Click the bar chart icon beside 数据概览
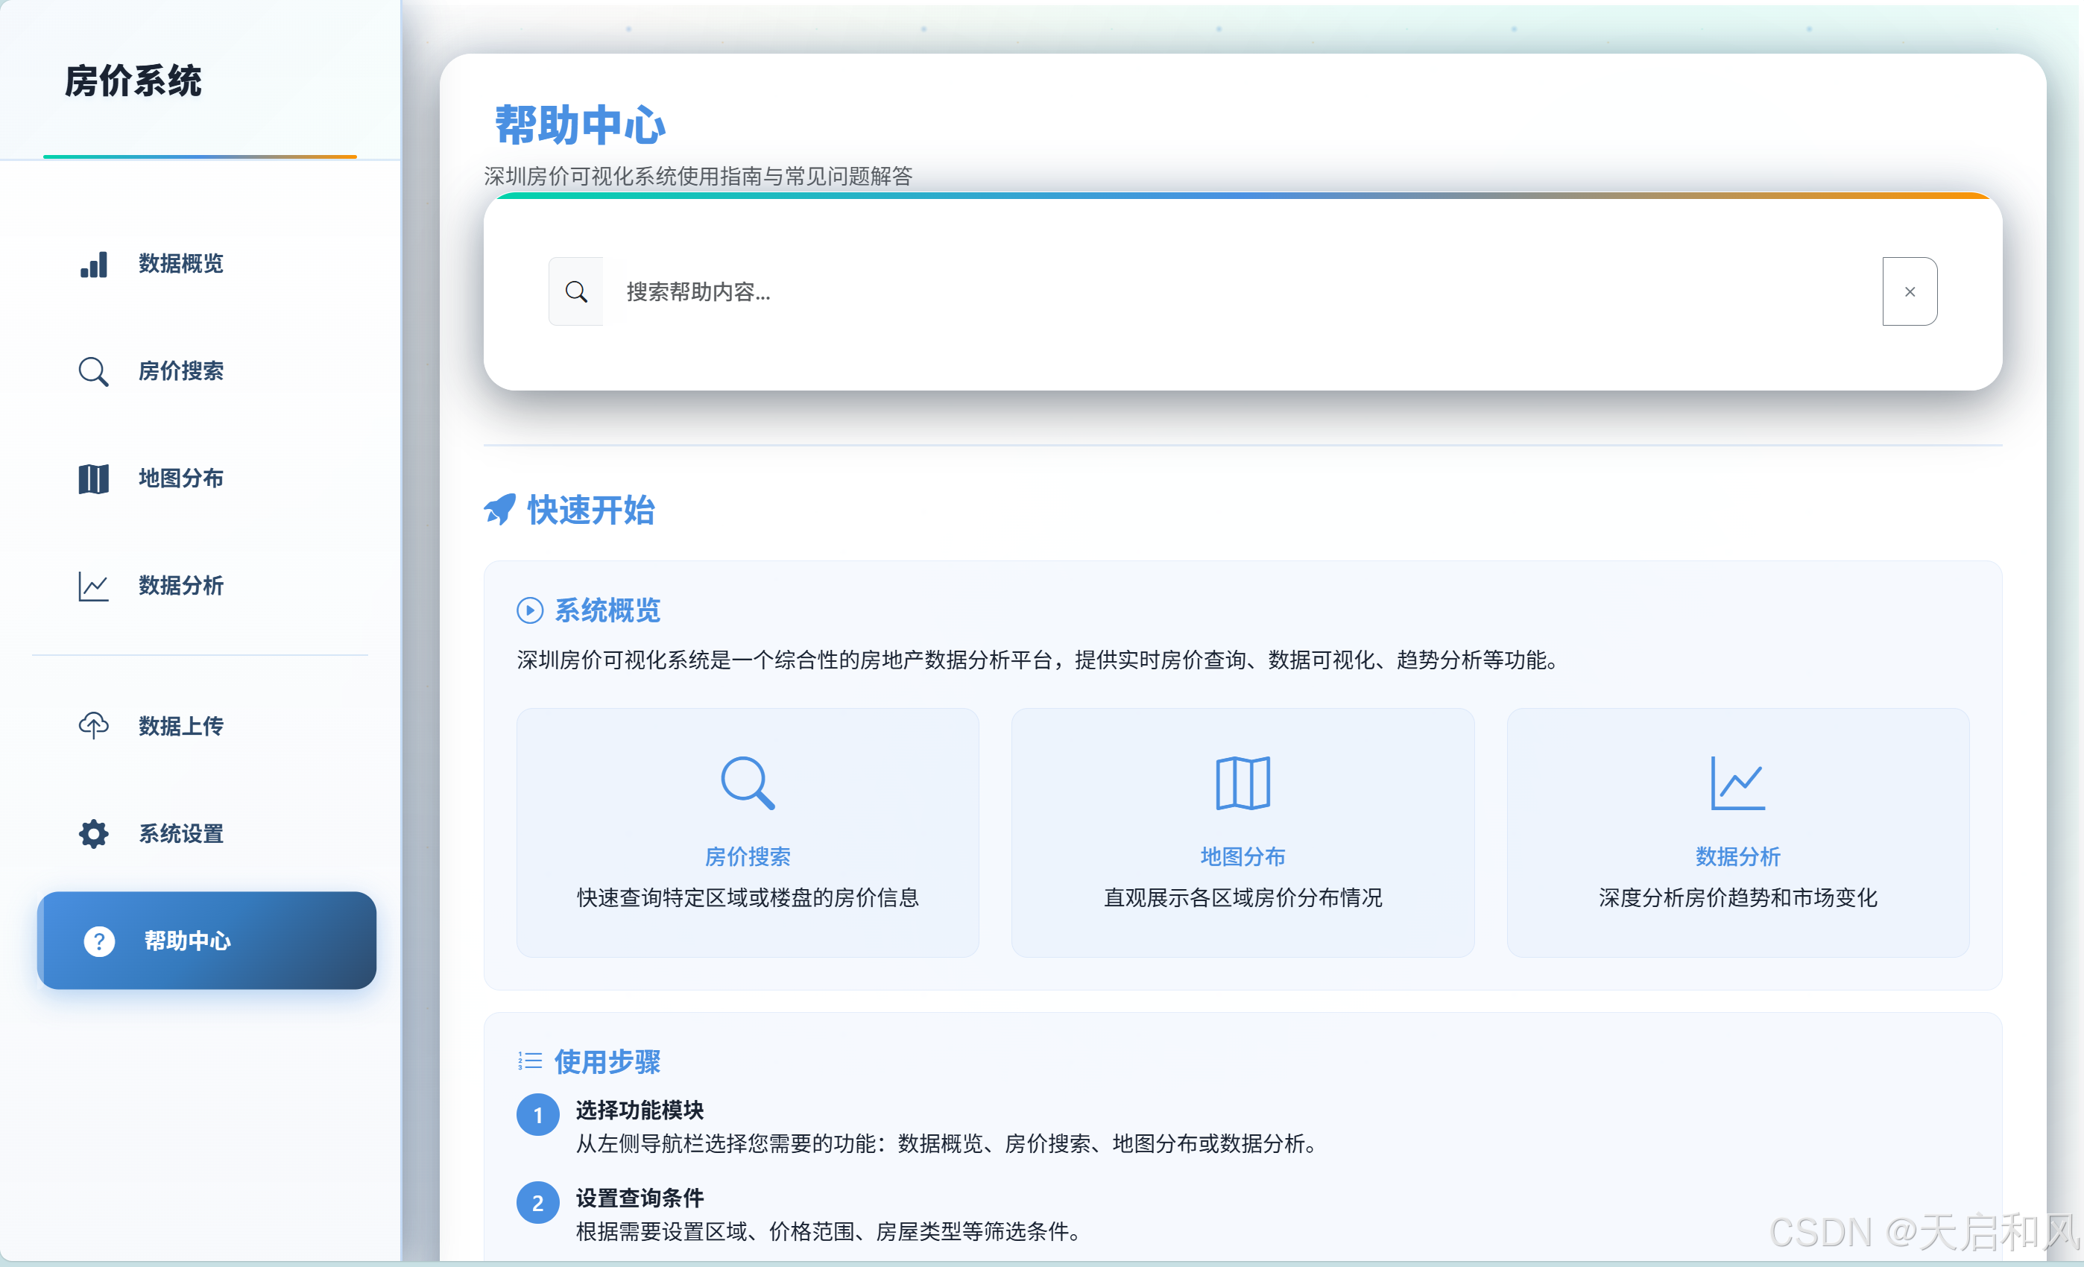The width and height of the screenshot is (2084, 1267). [94, 264]
